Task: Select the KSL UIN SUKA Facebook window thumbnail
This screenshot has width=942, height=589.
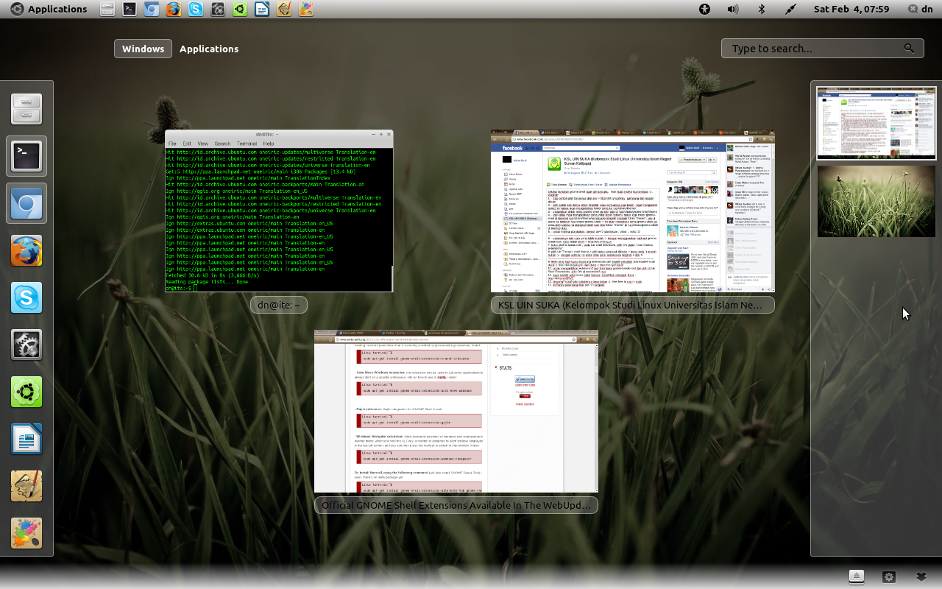Action: 633,211
